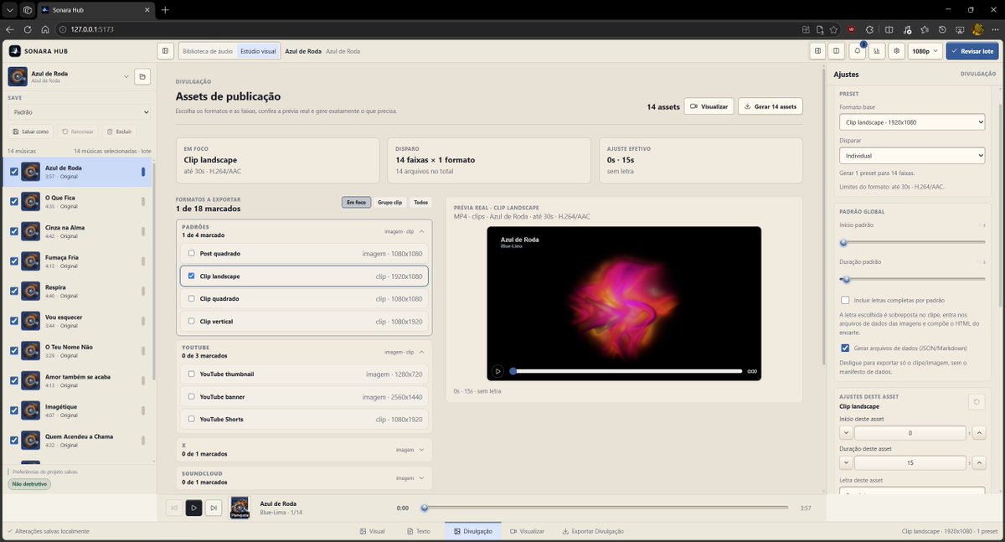Image resolution: width=1005 pixels, height=542 pixels.
Task: Decrease Duração deste asset value
Action: (846, 462)
